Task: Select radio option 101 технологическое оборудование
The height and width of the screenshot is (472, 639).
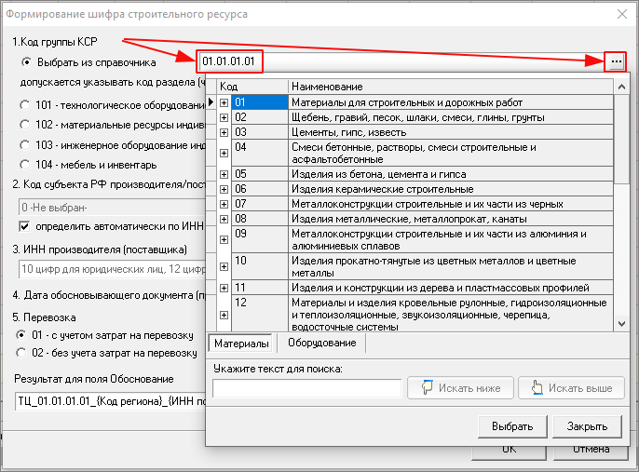Action: tap(25, 105)
